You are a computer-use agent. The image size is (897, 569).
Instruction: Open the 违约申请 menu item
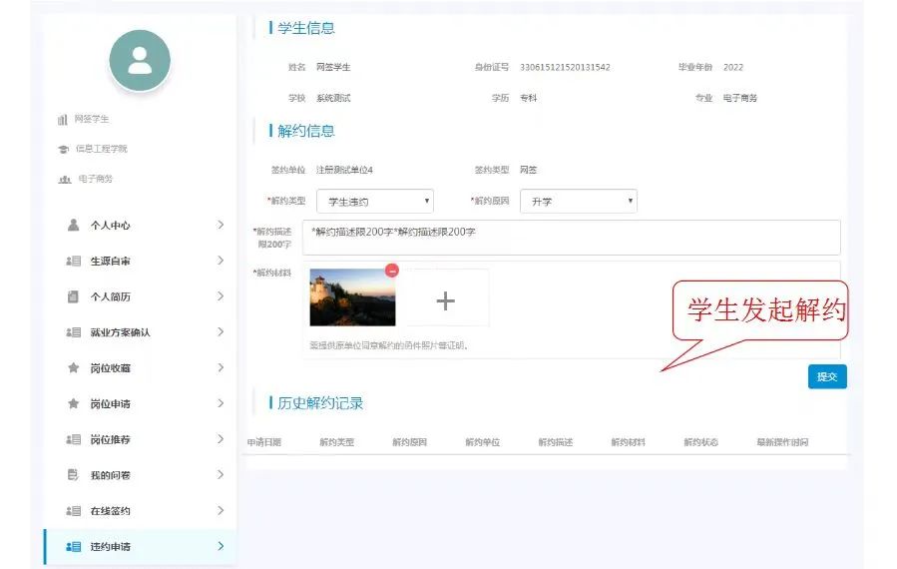(x=111, y=547)
